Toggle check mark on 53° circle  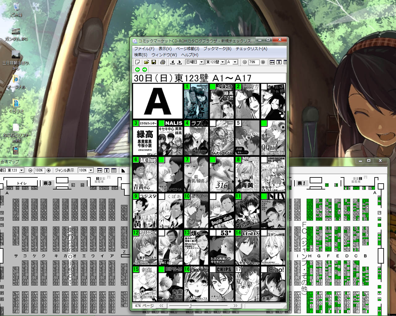213,232
